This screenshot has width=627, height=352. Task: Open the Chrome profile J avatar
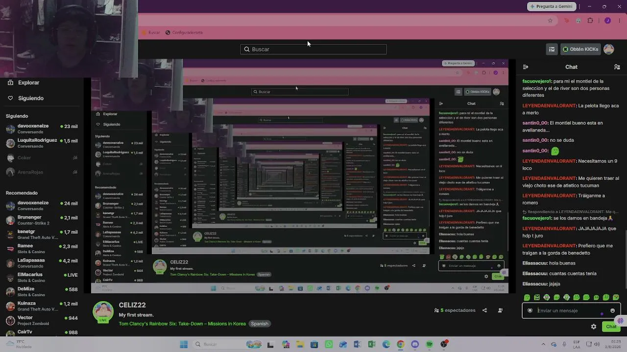pyautogui.click(x=607, y=21)
